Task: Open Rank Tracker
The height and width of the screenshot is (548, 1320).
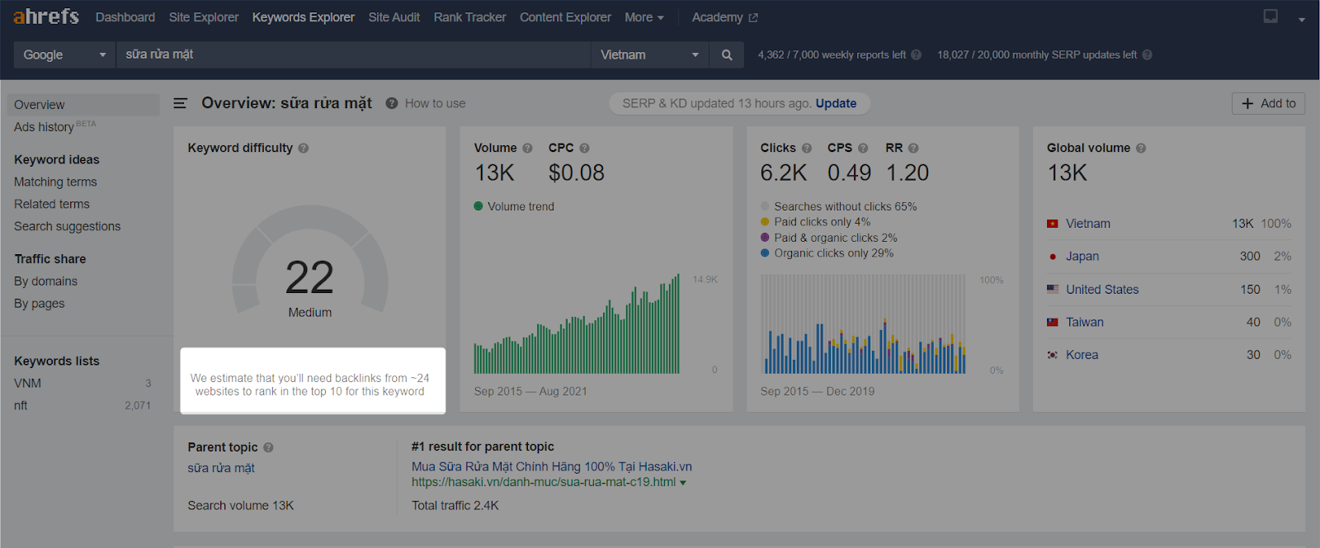Action: (x=470, y=17)
